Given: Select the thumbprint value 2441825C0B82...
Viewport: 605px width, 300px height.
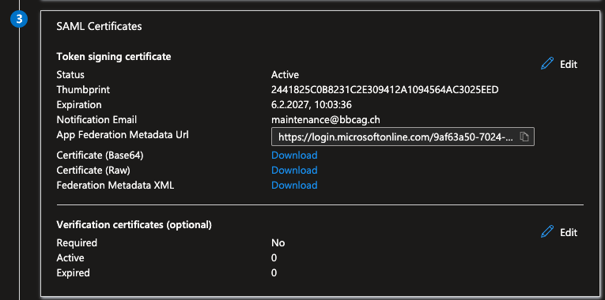Looking at the screenshot, I should 384,90.
